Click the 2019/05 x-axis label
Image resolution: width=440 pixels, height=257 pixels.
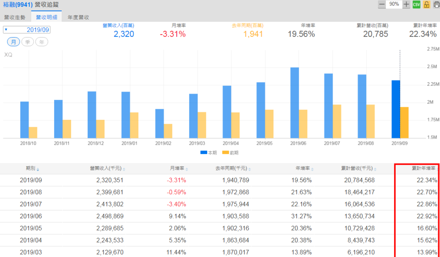[x=264, y=143]
